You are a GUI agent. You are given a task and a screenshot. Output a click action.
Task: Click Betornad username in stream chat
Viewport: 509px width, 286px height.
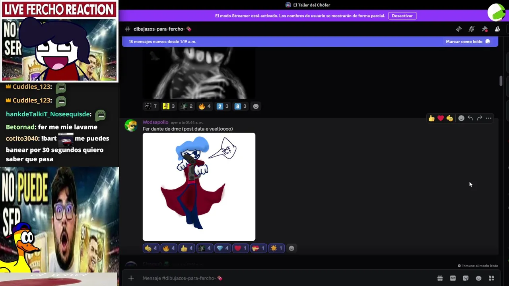coord(21,127)
